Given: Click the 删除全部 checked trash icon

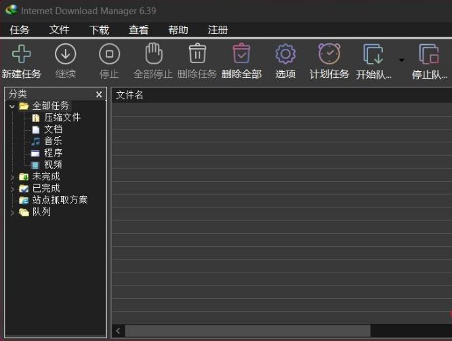Looking at the screenshot, I should (241, 54).
